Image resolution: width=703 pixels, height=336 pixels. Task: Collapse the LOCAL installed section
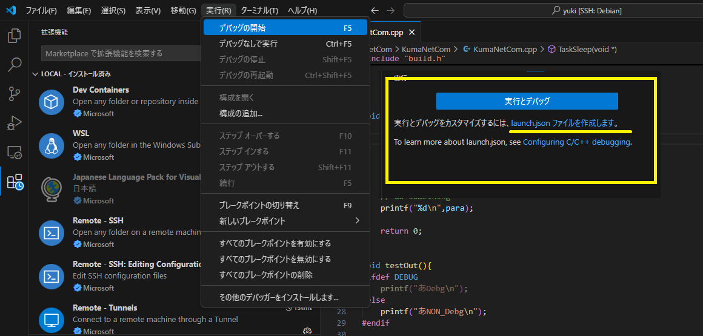(x=35, y=74)
